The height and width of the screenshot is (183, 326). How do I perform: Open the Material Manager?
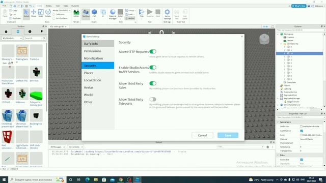[113, 14]
